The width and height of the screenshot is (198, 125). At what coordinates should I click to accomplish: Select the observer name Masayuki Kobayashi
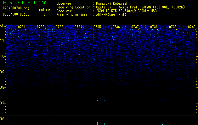point(113,3)
